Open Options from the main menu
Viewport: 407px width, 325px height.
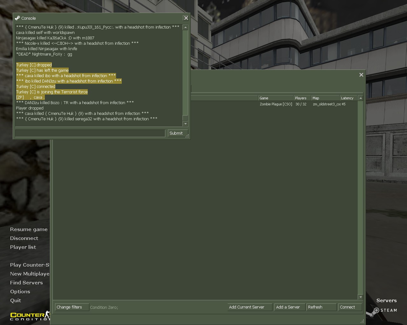pyautogui.click(x=20, y=292)
